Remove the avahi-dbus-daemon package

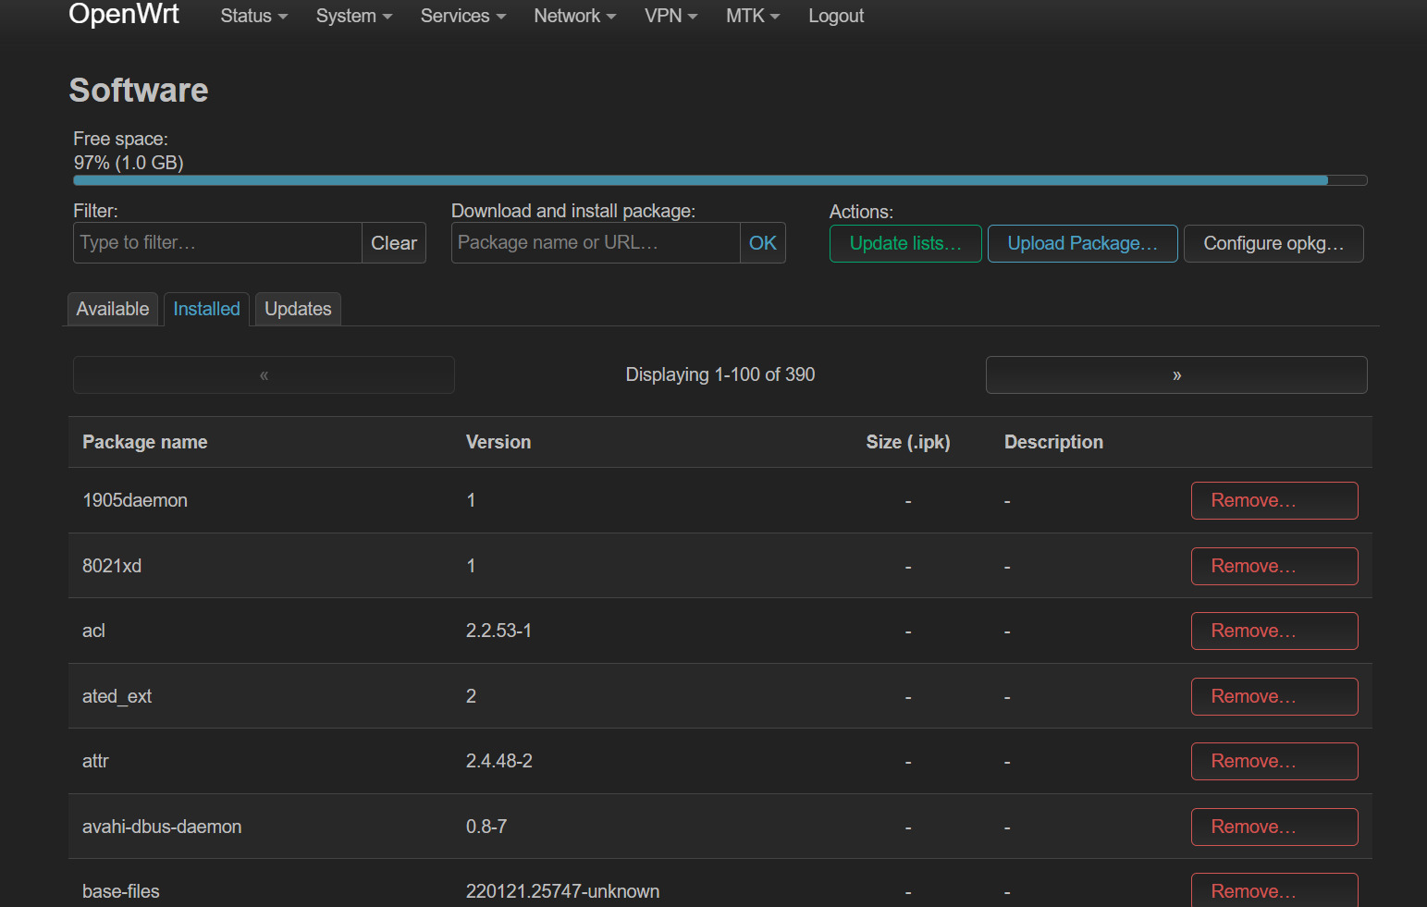[1273, 827]
